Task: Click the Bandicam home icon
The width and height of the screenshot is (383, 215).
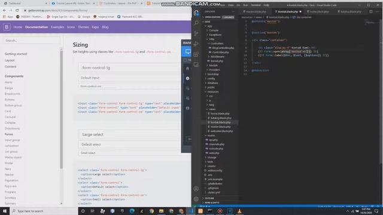Action: (x=187, y=69)
